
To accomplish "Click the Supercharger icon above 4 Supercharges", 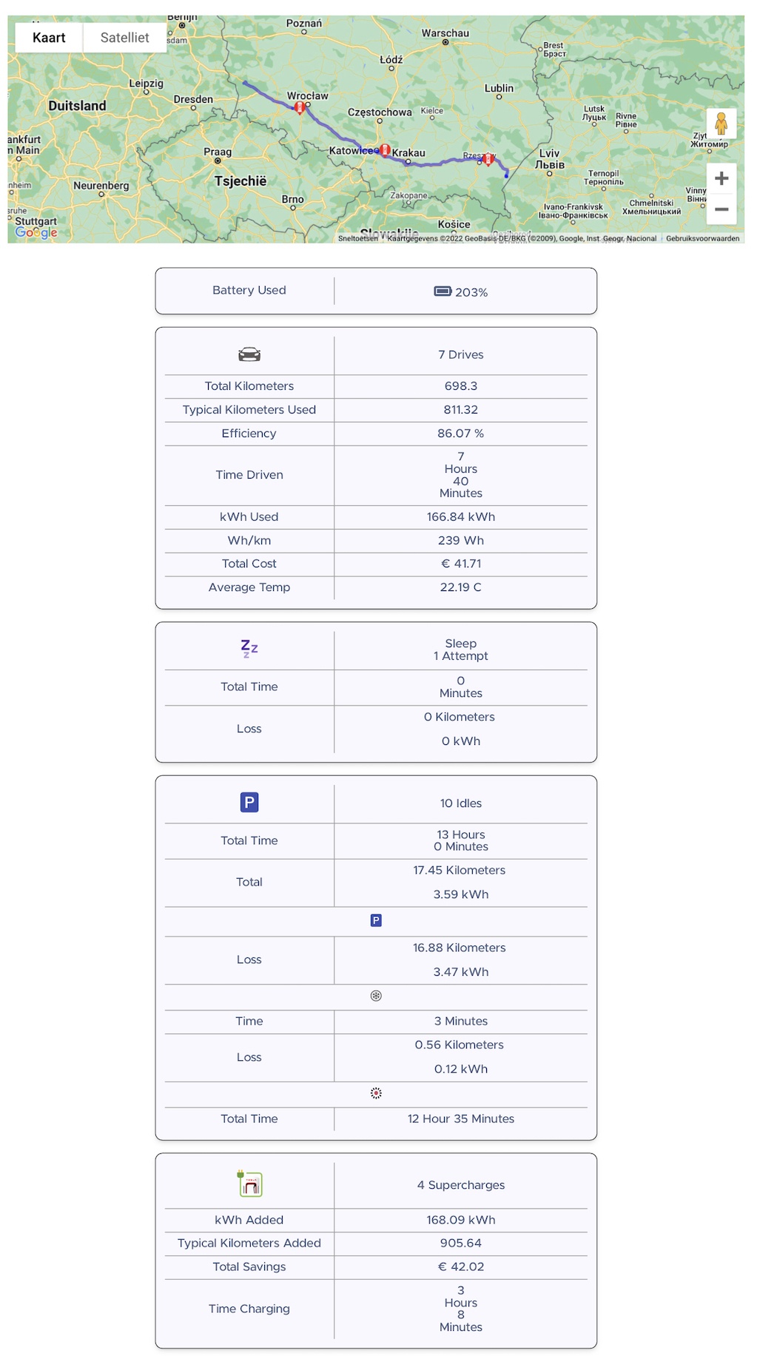I will pyautogui.click(x=252, y=1184).
